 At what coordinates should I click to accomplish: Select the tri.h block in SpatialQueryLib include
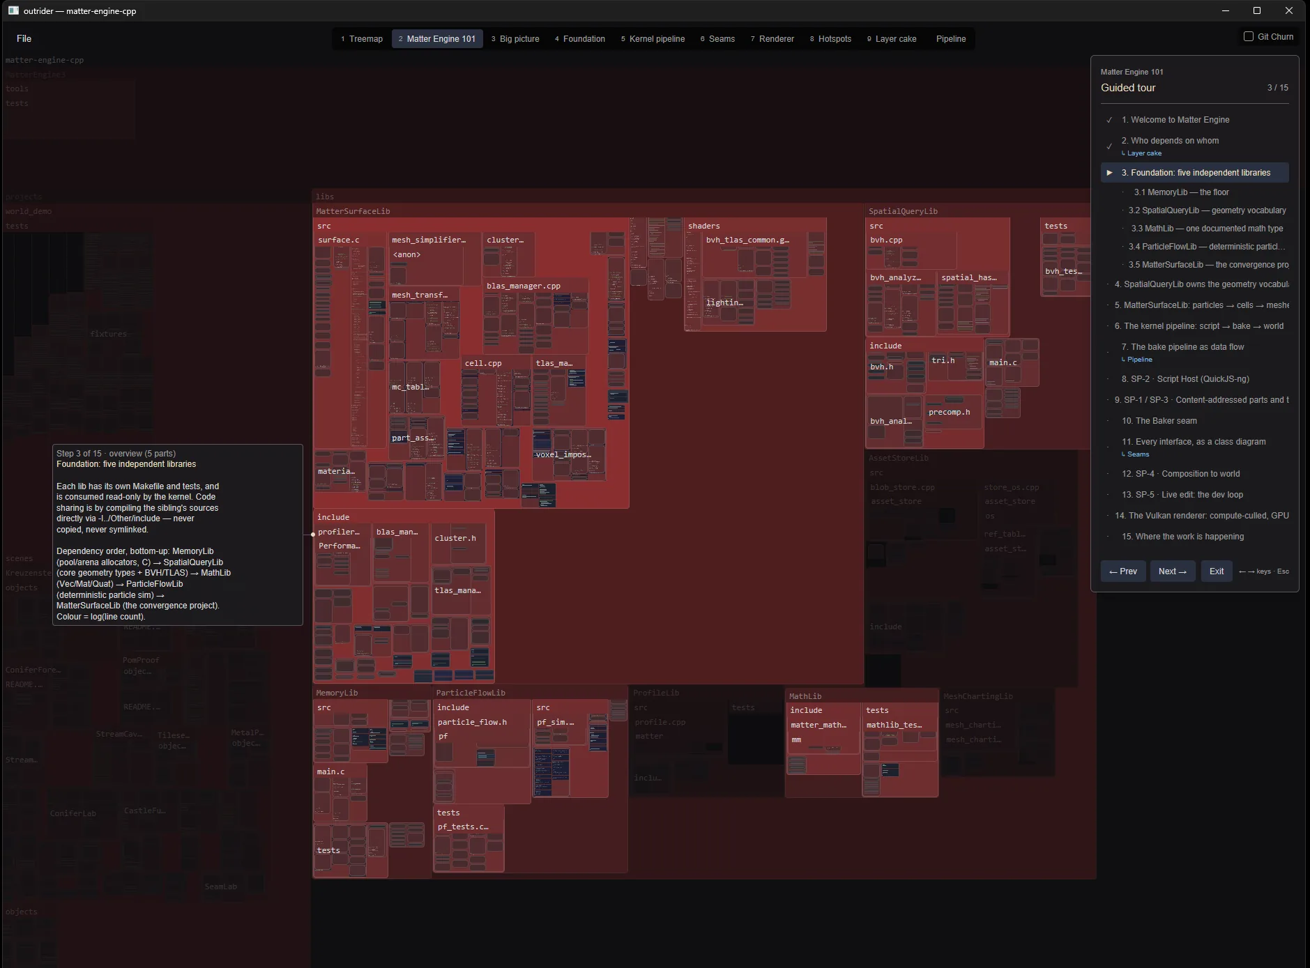955,367
